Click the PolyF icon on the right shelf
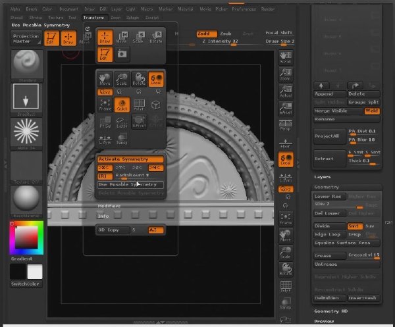This screenshot has width=395, height=327. [x=286, y=286]
